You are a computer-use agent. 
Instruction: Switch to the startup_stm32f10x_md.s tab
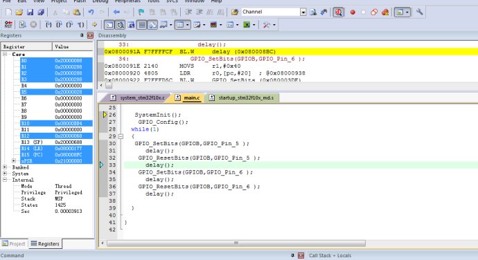tap(242, 98)
